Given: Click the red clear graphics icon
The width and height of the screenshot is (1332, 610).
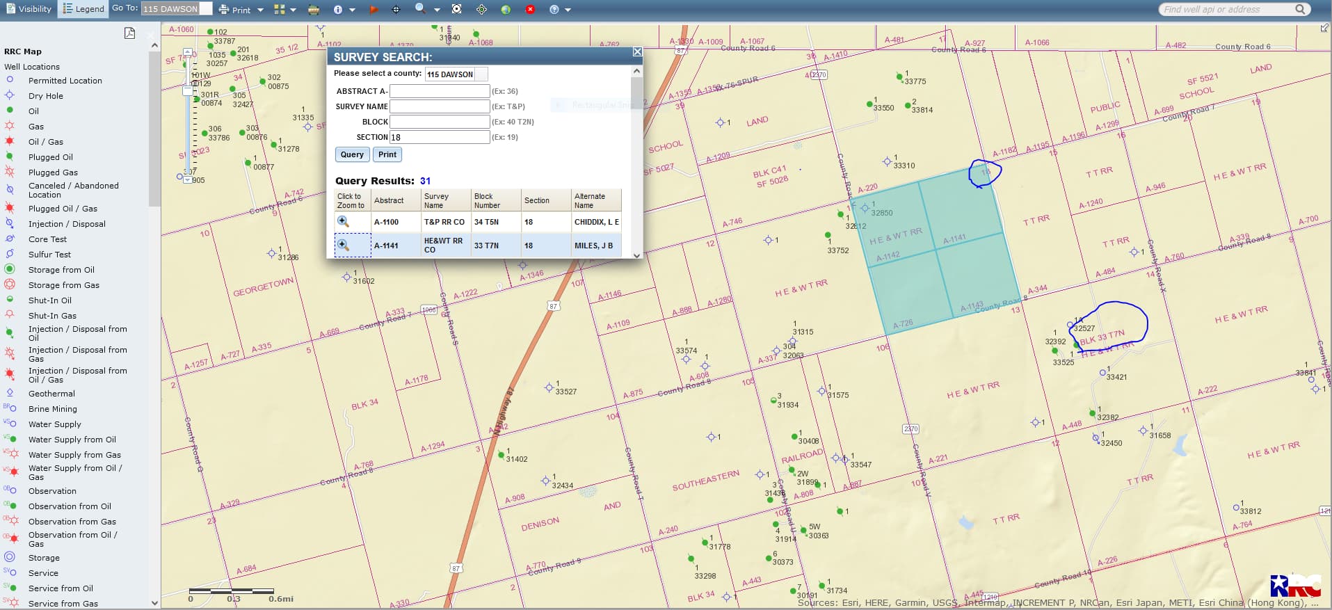Looking at the screenshot, I should point(530,10).
